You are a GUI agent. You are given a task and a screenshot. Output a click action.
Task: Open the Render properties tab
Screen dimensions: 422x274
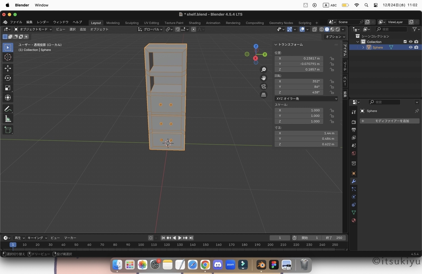pyautogui.click(x=354, y=122)
